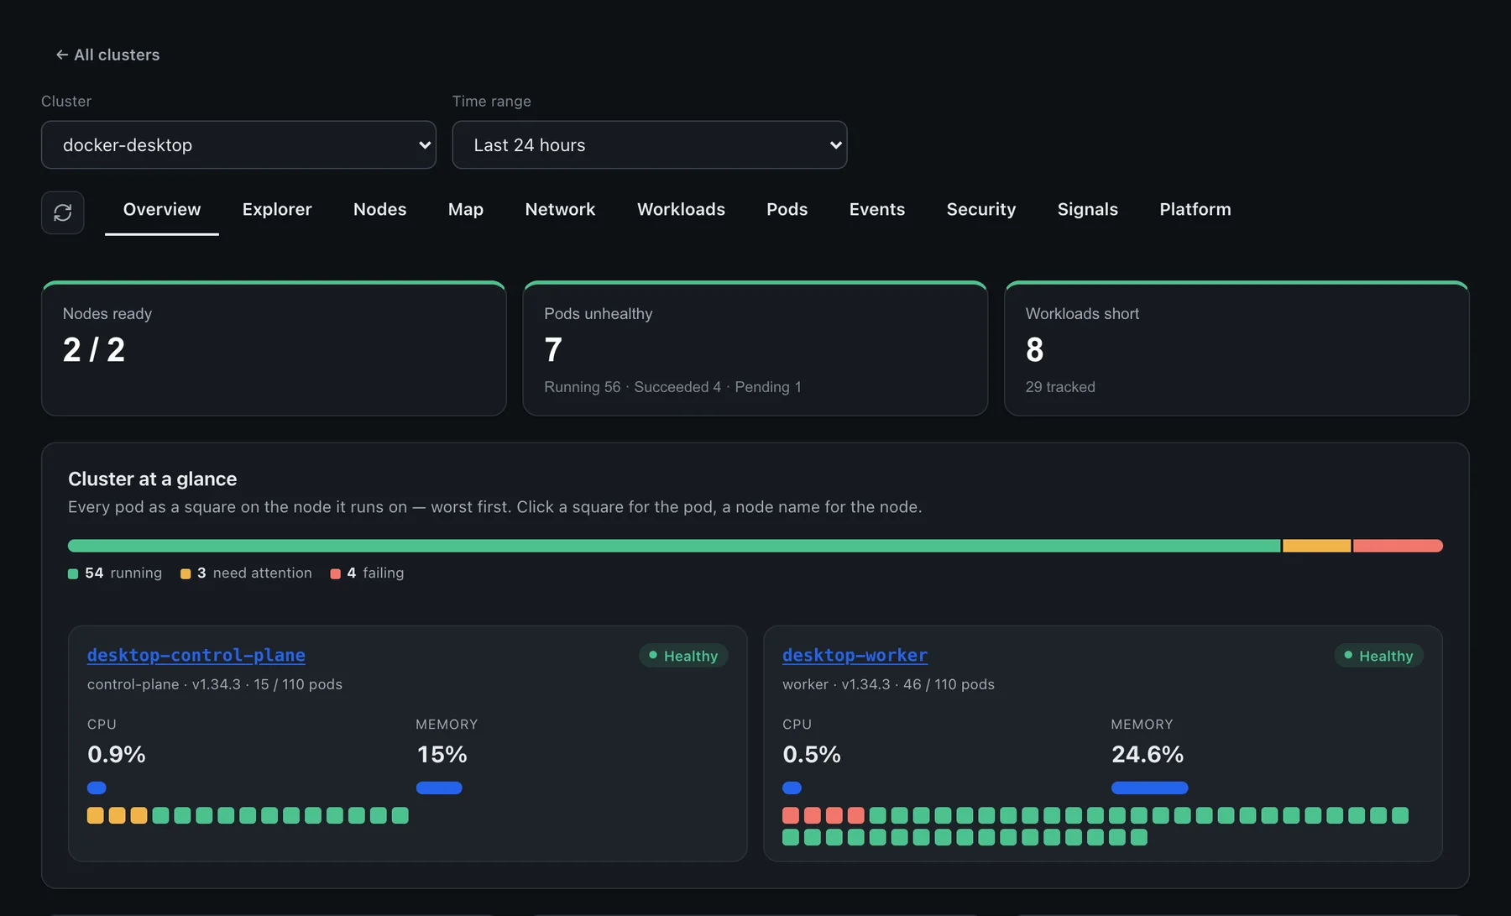Image resolution: width=1511 pixels, height=916 pixels.
Task: Click the Pods unhealthy card
Action: coord(755,348)
